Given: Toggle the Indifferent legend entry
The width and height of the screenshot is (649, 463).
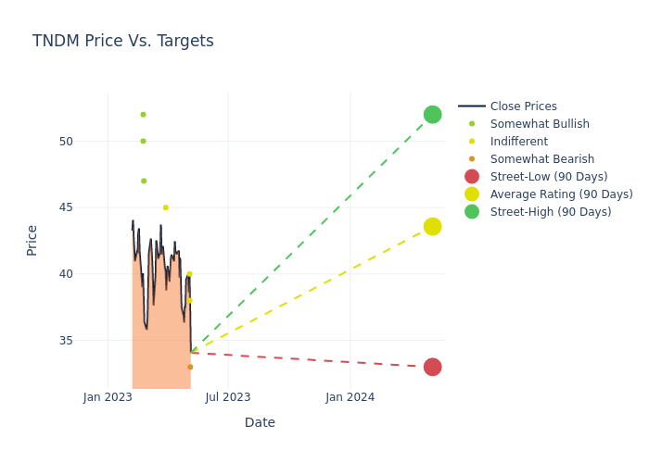Looking at the screenshot, I should (x=518, y=142).
